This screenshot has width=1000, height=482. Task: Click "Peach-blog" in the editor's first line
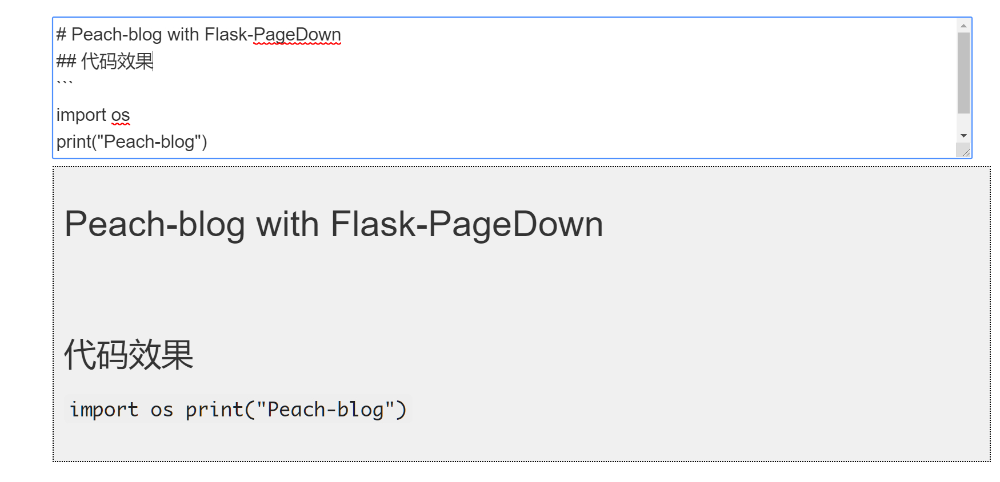117,35
